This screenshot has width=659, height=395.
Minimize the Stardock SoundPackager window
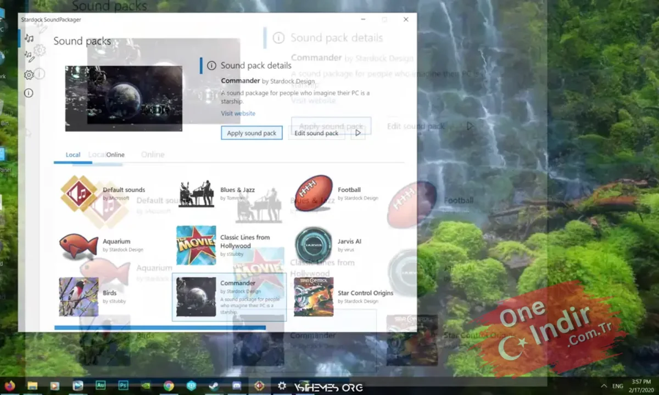click(364, 19)
